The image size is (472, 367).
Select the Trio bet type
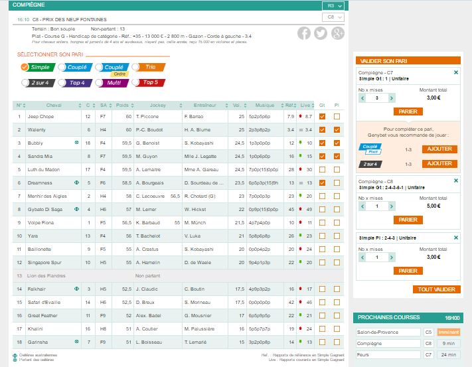(147, 67)
